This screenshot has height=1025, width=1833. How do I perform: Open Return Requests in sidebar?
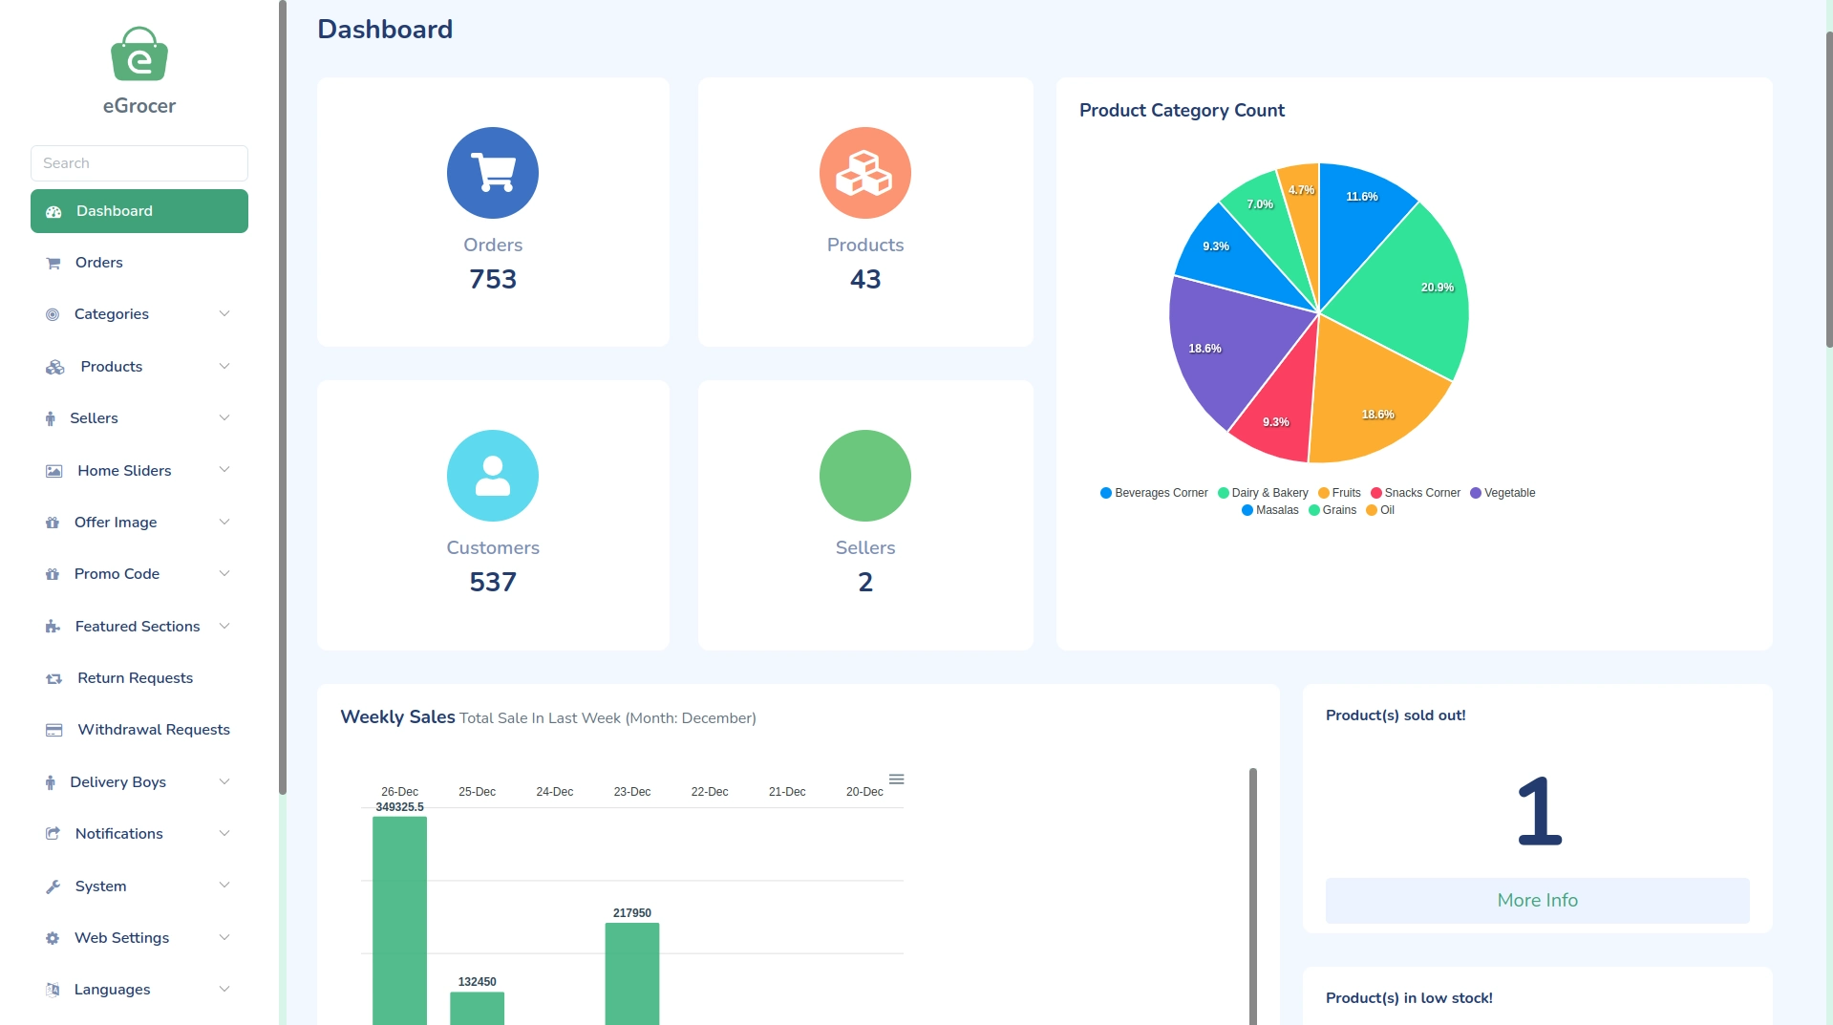[x=139, y=678]
